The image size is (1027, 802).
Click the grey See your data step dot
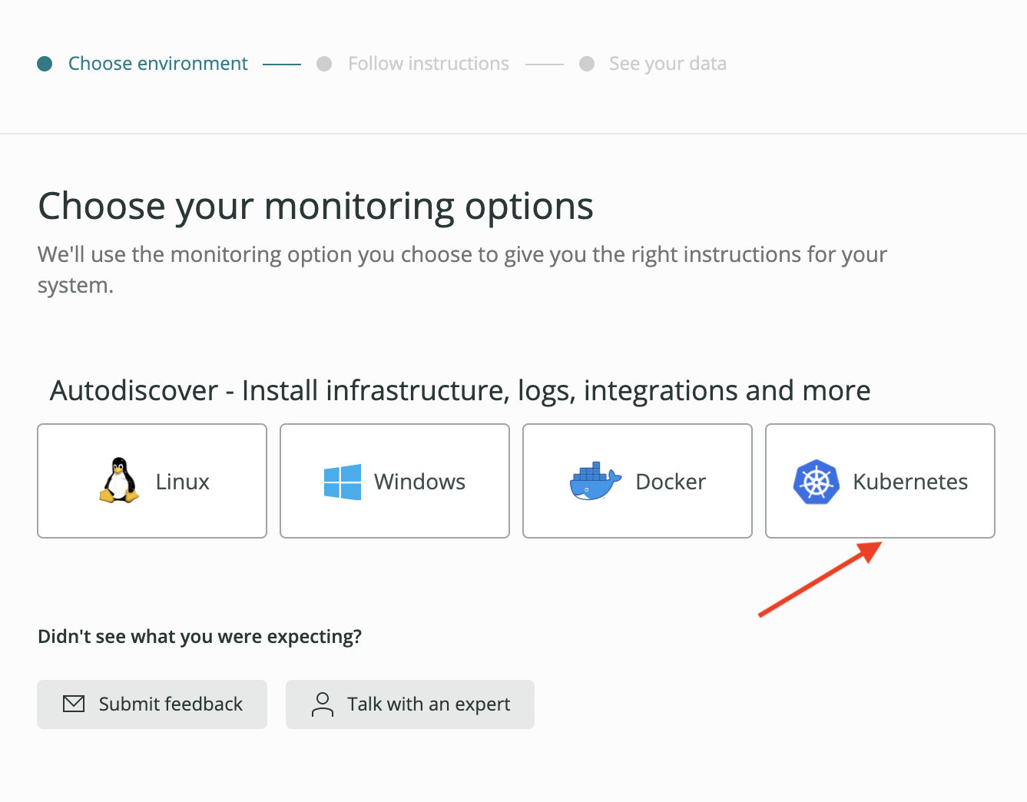point(587,64)
